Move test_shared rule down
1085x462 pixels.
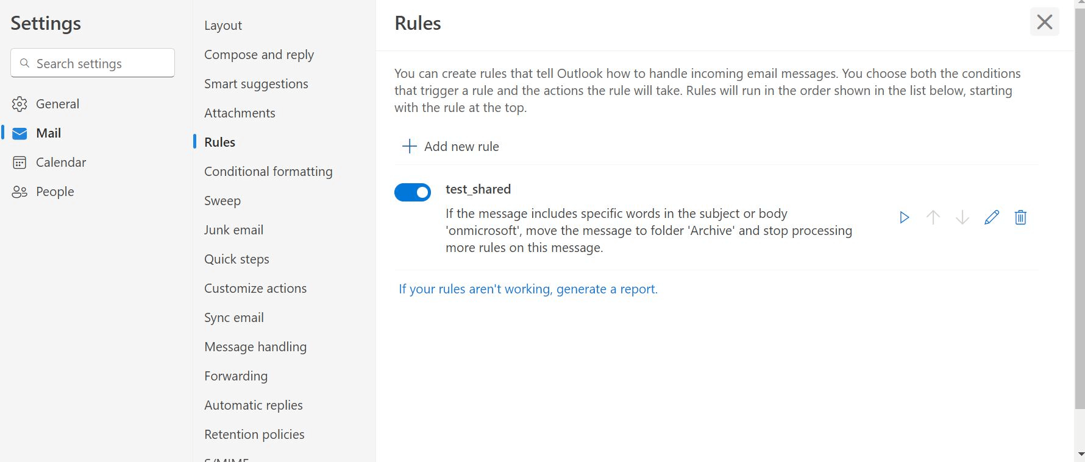(x=962, y=217)
